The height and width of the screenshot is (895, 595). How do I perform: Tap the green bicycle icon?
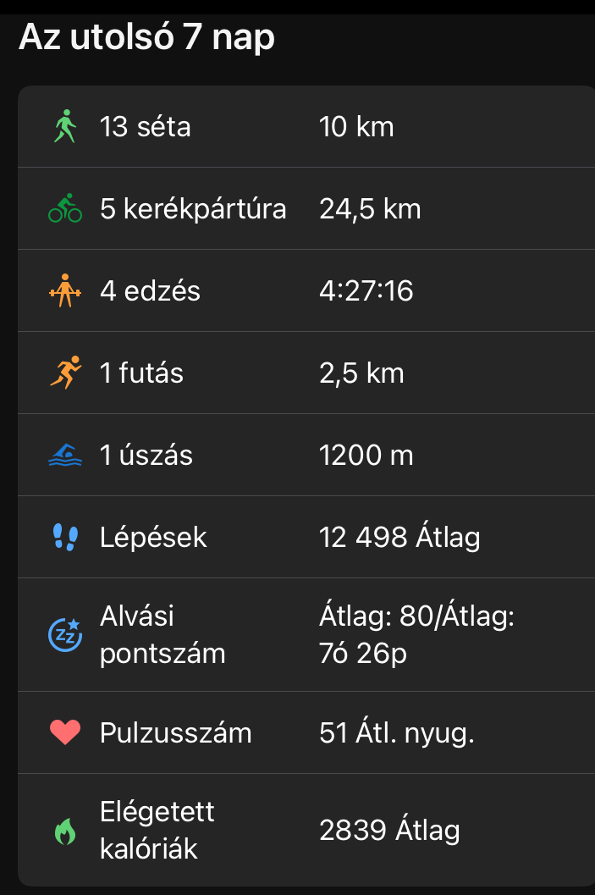tap(64, 209)
